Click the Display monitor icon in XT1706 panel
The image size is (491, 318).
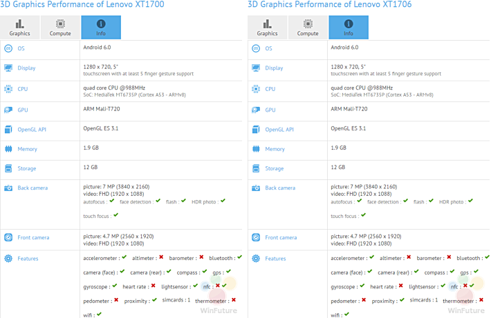coord(256,68)
